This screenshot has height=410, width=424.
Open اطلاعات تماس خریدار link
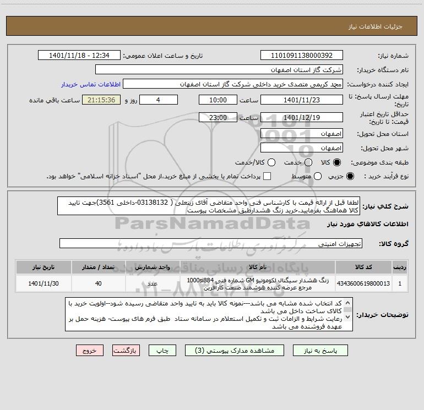pos(91,84)
